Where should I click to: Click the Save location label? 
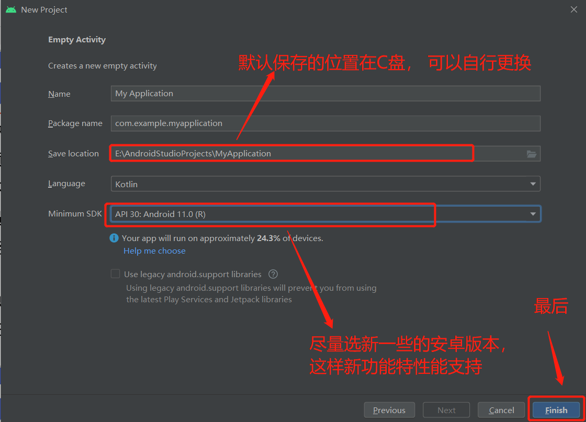(74, 154)
